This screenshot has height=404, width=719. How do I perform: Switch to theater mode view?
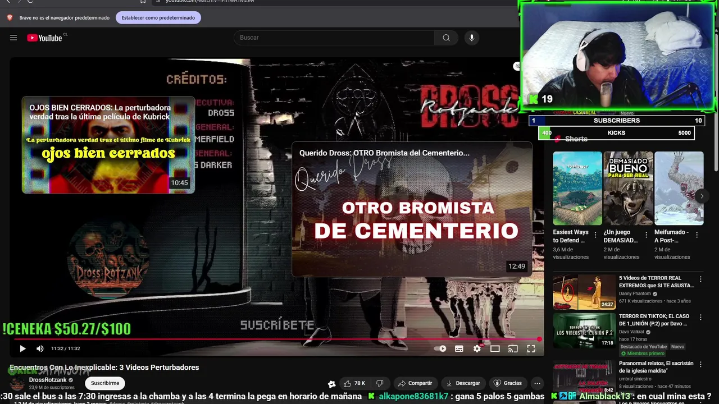(495, 348)
